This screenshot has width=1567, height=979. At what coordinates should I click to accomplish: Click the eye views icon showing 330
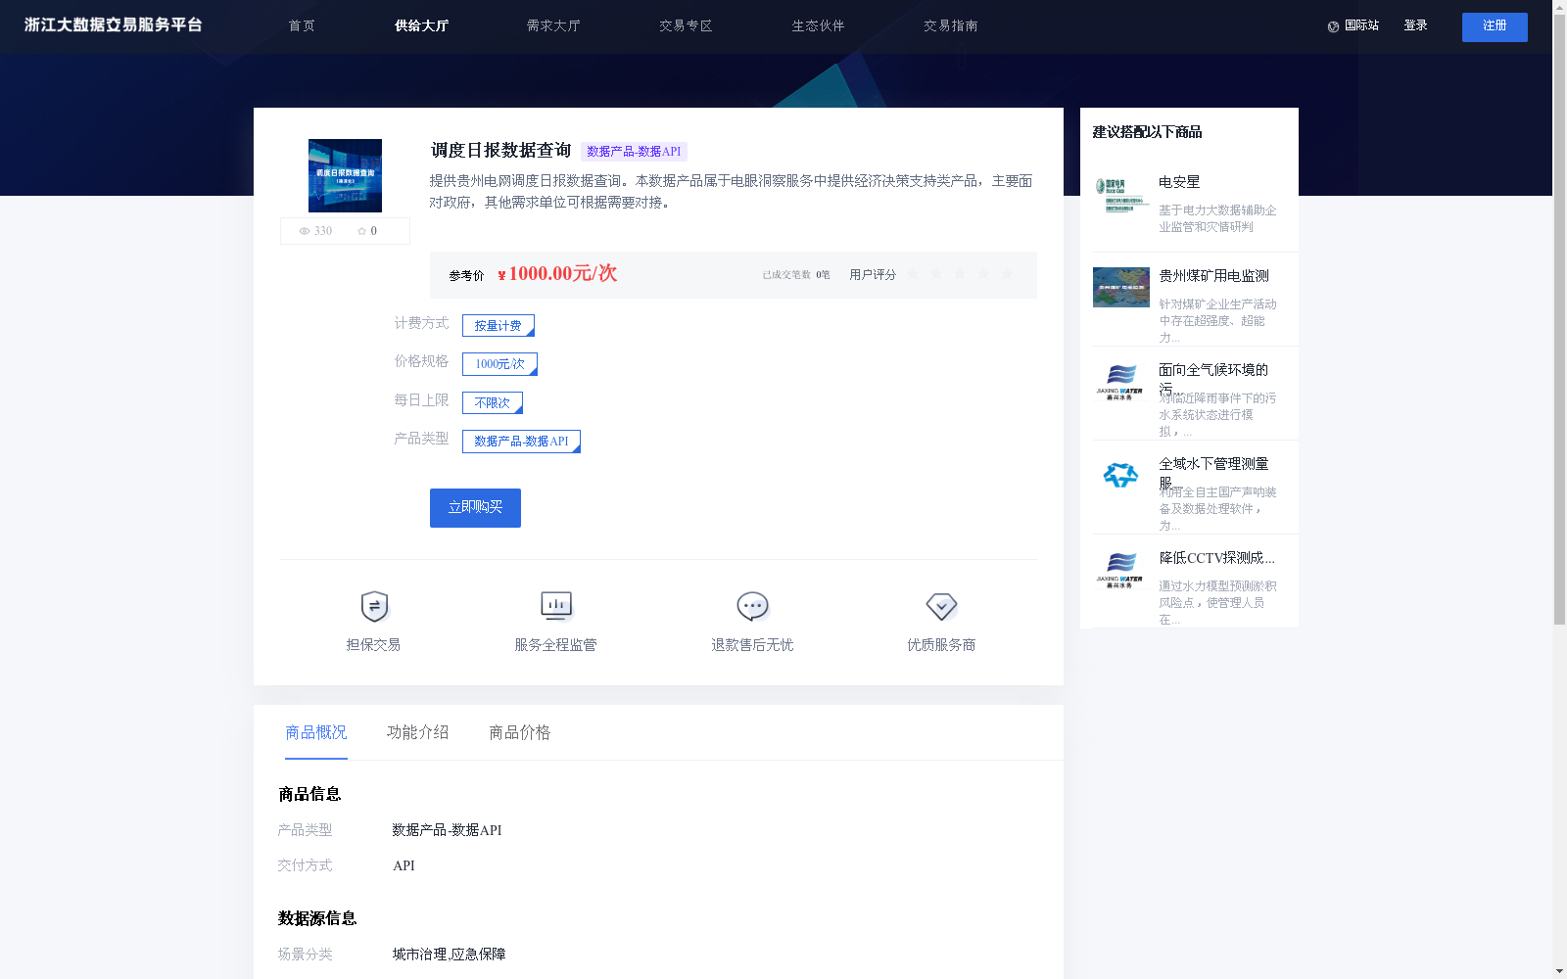(x=305, y=231)
